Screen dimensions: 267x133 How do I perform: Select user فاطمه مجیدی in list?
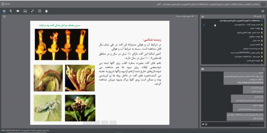pyautogui.click(x=255, y=44)
